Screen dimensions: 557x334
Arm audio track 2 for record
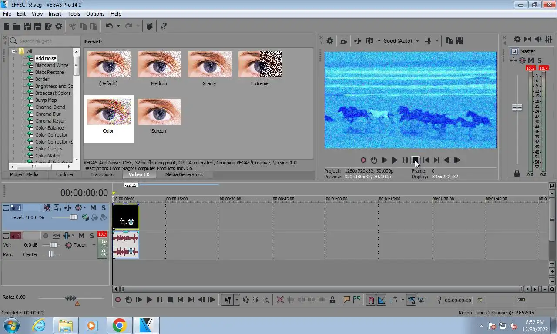[46, 236]
